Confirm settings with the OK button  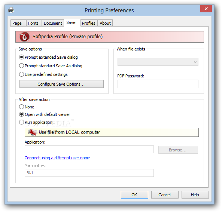[x=134, y=195]
